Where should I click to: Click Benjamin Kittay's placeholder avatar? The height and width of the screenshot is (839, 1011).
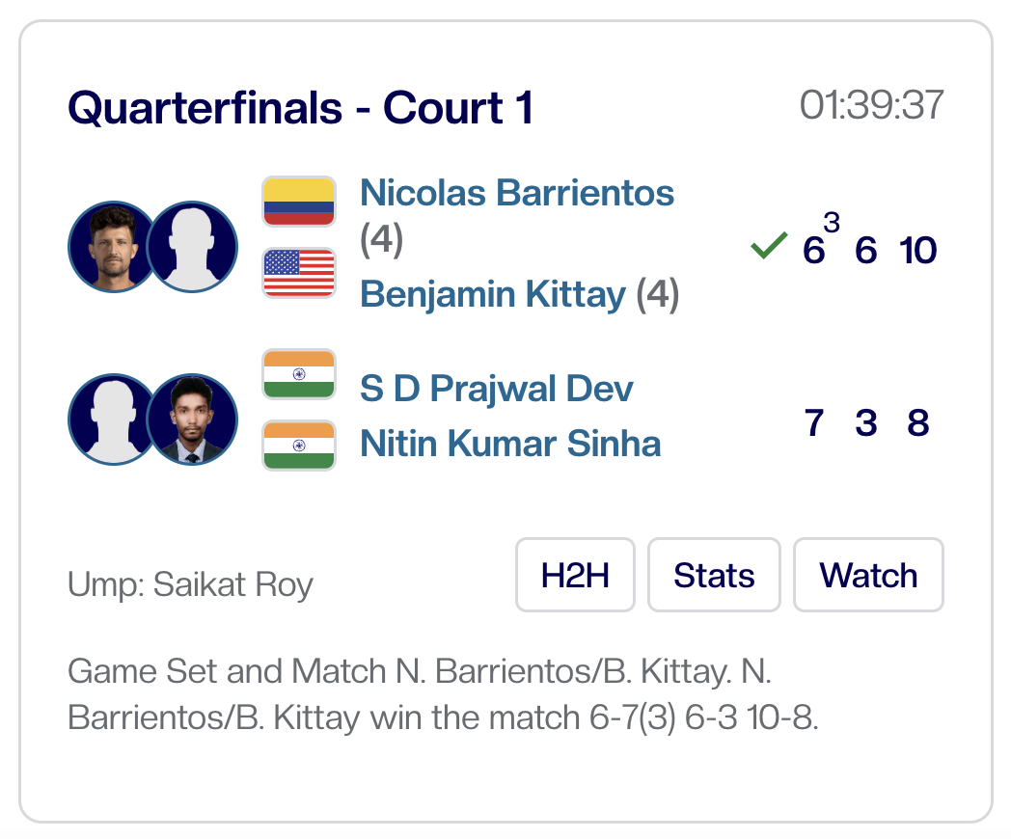click(193, 247)
